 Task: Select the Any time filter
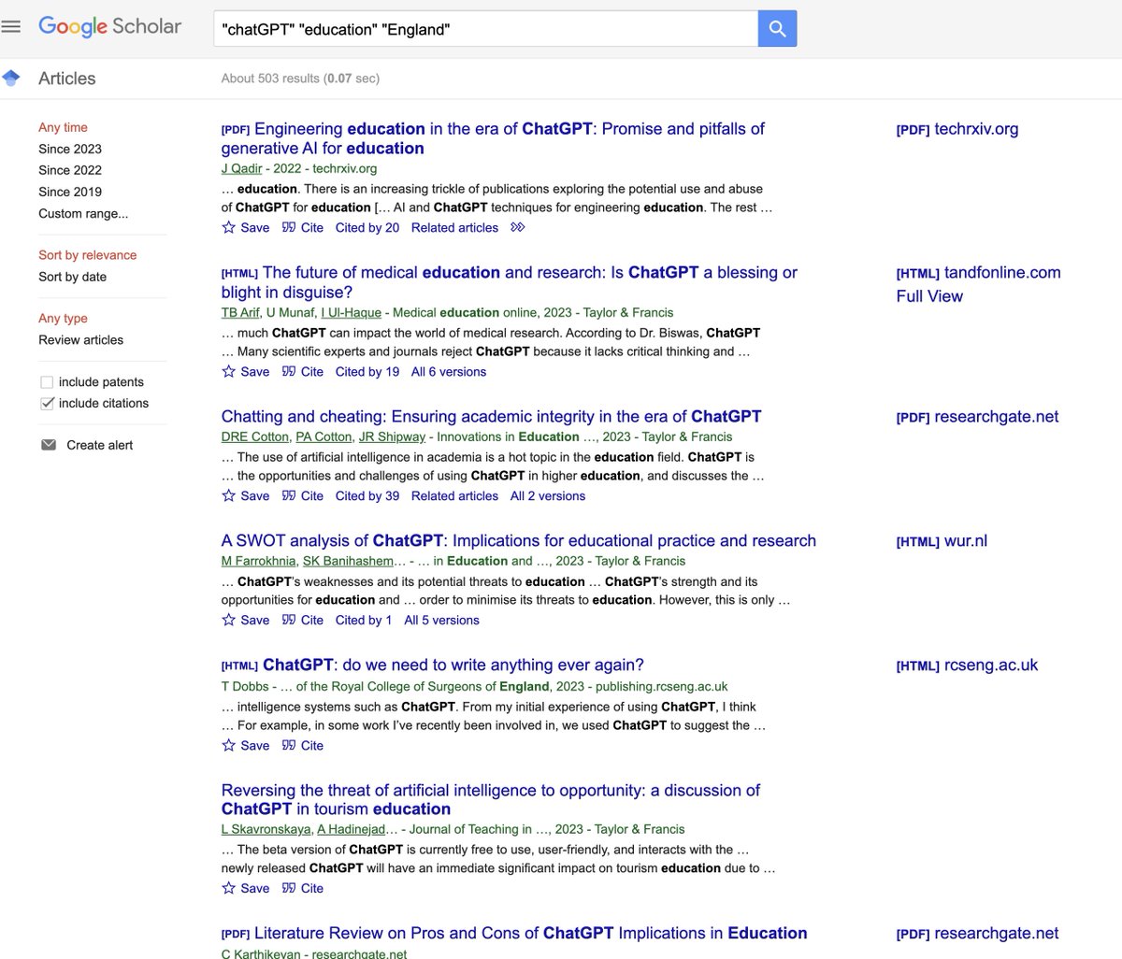[x=63, y=127]
